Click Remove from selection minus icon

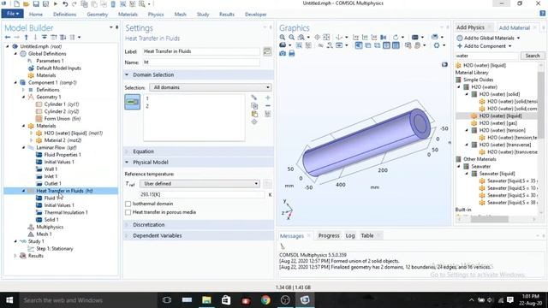pyautogui.click(x=268, y=106)
